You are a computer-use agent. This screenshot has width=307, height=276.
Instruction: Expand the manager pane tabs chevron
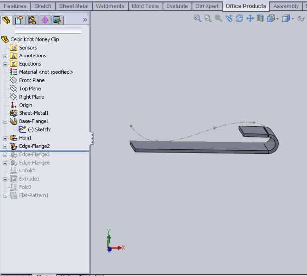coord(85,20)
